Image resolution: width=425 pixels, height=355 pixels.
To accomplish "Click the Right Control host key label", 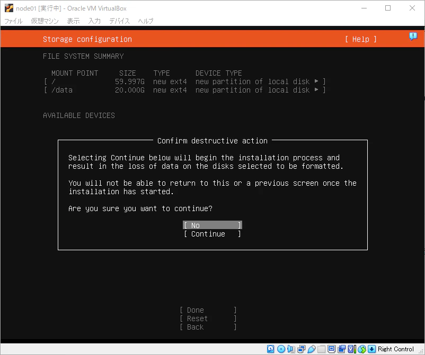I will (396, 349).
